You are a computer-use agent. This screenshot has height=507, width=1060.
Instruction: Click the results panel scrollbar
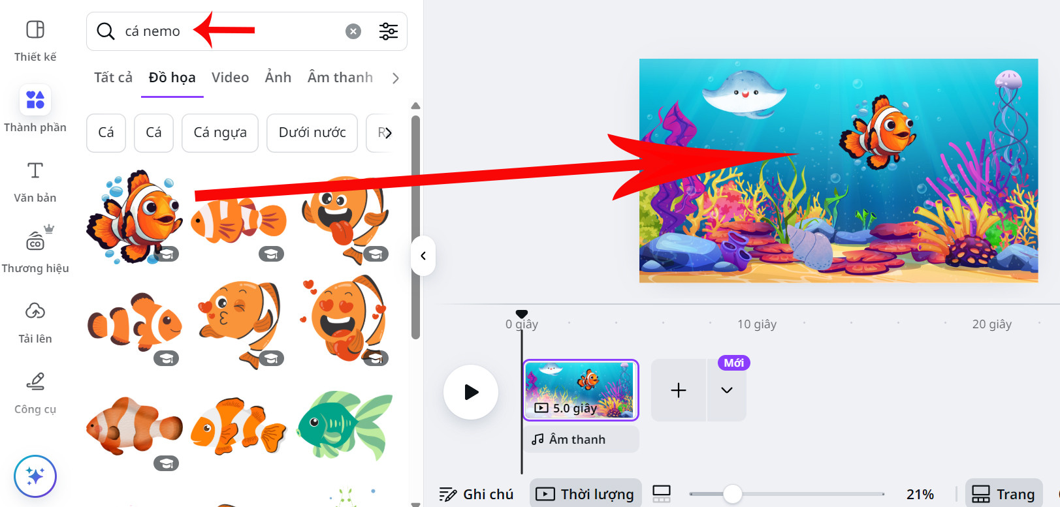point(415,227)
